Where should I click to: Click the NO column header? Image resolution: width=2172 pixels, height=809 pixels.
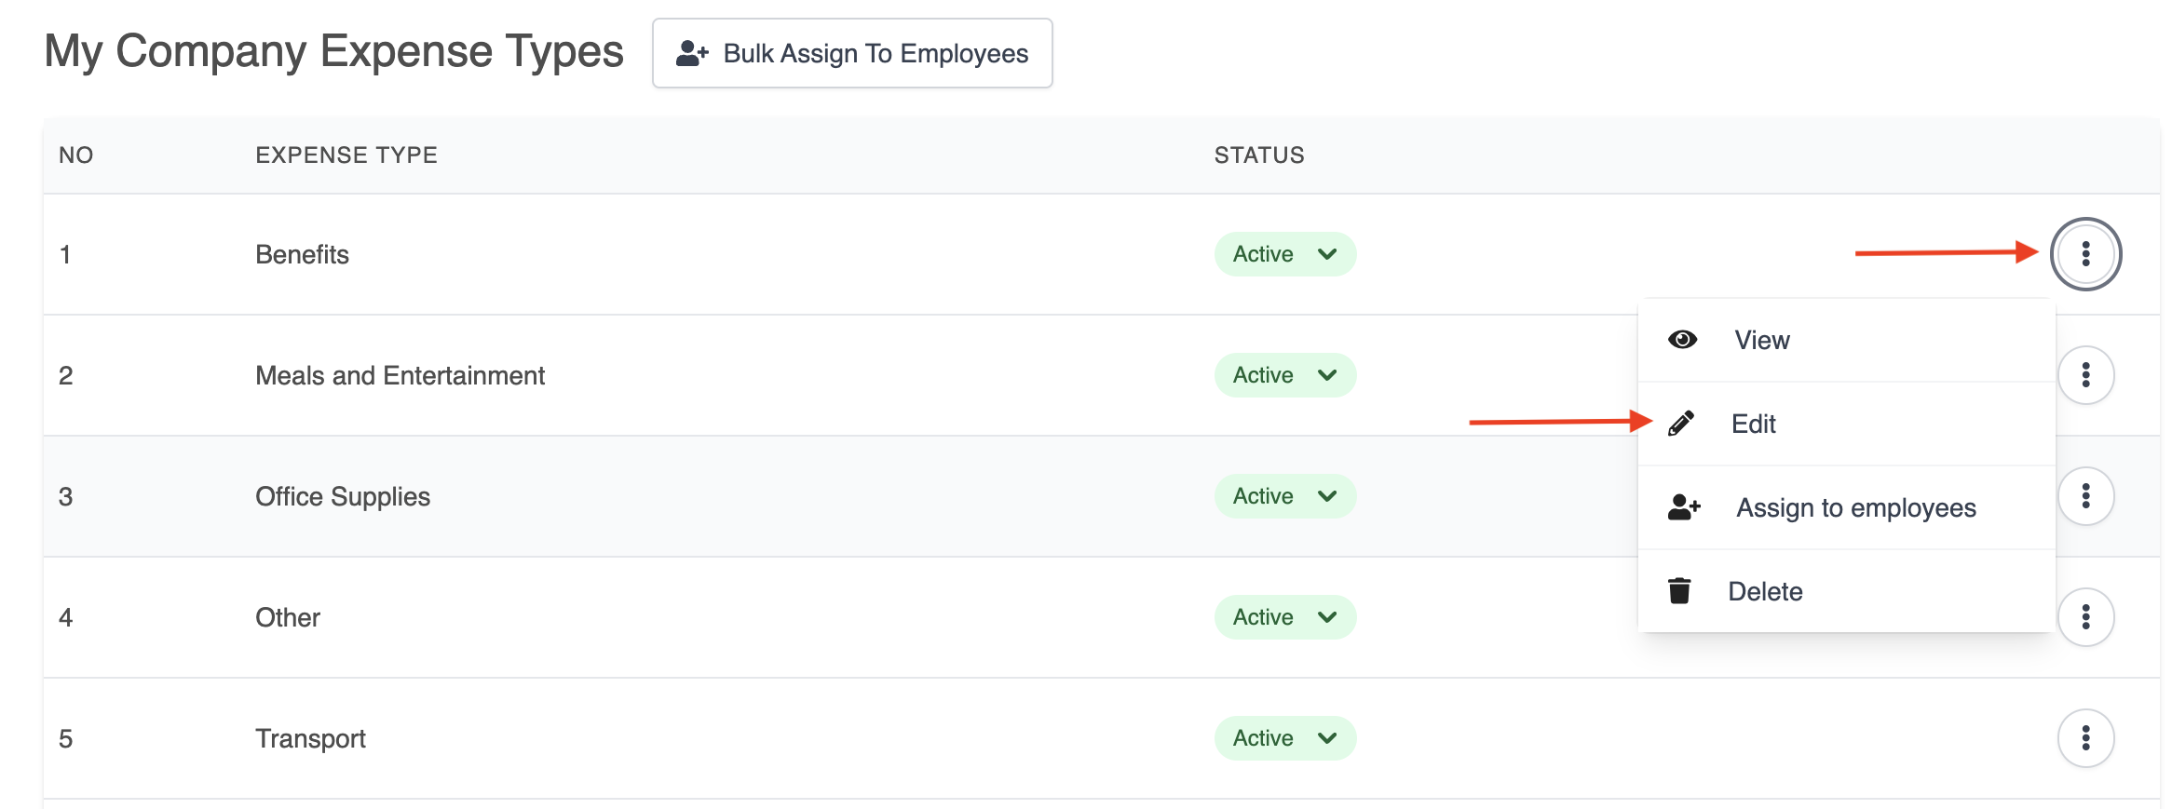pos(76,155)
